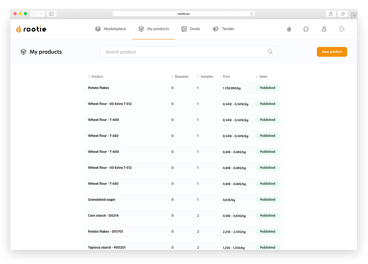Image resolution: width=368 pixels, height=264 pixels.
Task: Open the wheat plant icon in header
Action: (x=289, y=29)
